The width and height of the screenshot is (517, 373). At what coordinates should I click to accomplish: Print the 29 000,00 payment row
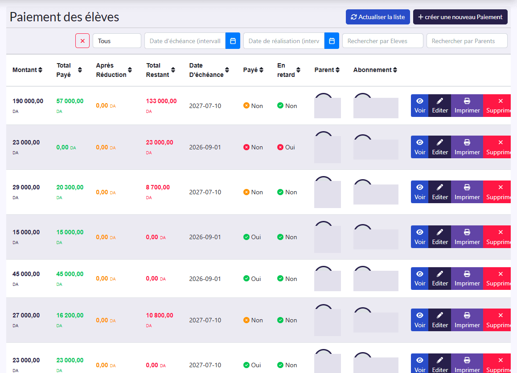pos(467,192)
